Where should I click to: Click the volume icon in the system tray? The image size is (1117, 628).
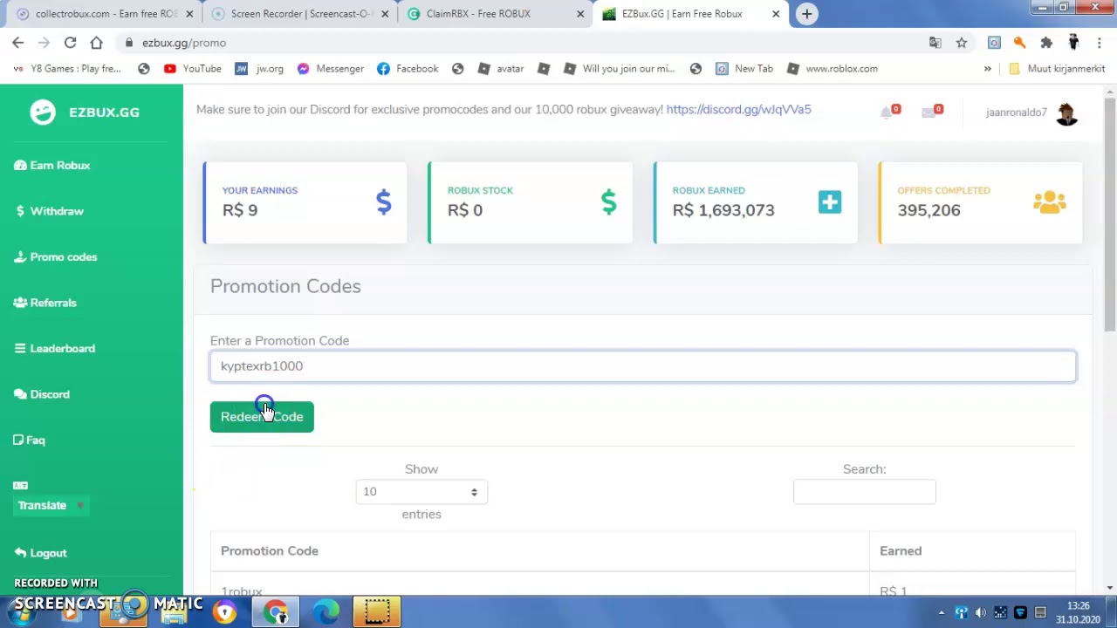[x=981, y=612]
